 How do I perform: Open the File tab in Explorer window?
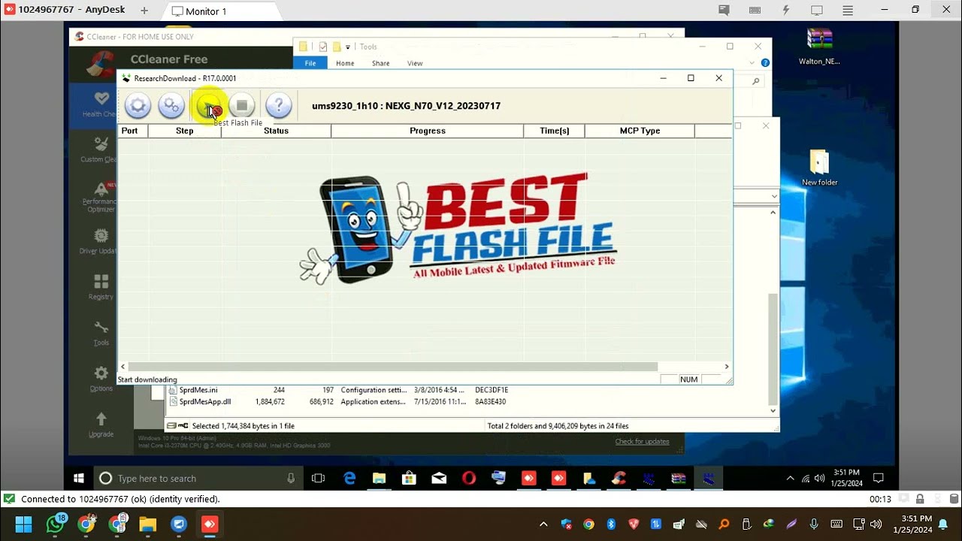pyautogui.click(x=310, y=63)
